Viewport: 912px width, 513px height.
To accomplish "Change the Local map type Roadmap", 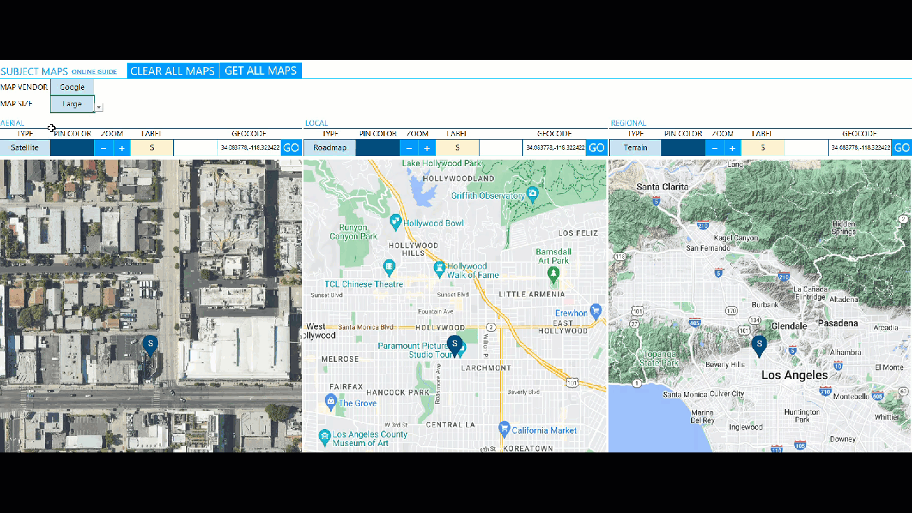I will (x=330, y=147).
